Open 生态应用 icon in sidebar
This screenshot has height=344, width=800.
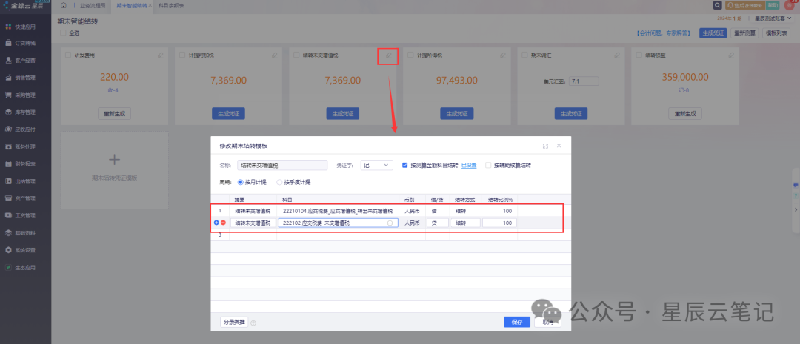pyautogui.click(x=9, y=268)
